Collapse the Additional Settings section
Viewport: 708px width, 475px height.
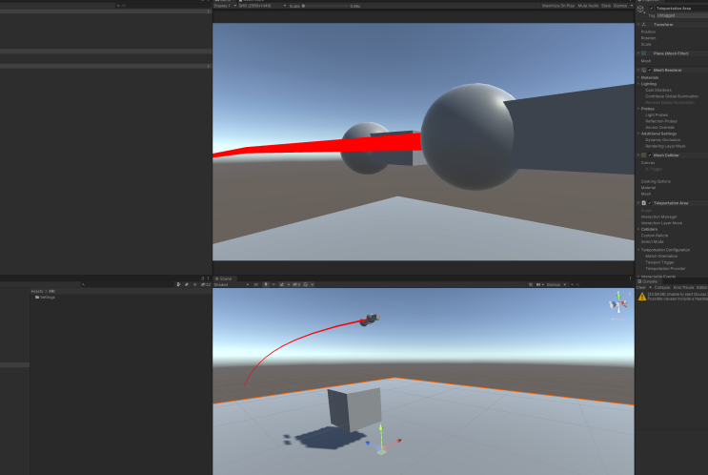pyautogui.click(x=638, y=134)
